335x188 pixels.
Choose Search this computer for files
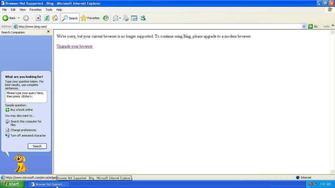click(x=26, y=123)
